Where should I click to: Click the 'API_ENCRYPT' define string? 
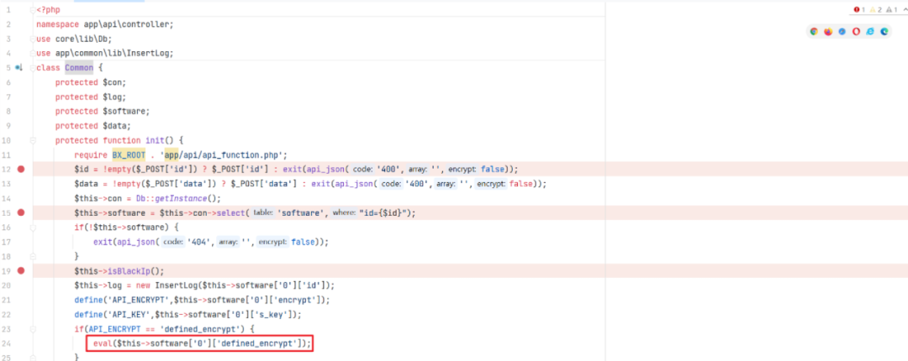139,300
